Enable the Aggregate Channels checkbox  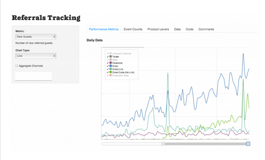coord(16,66)
